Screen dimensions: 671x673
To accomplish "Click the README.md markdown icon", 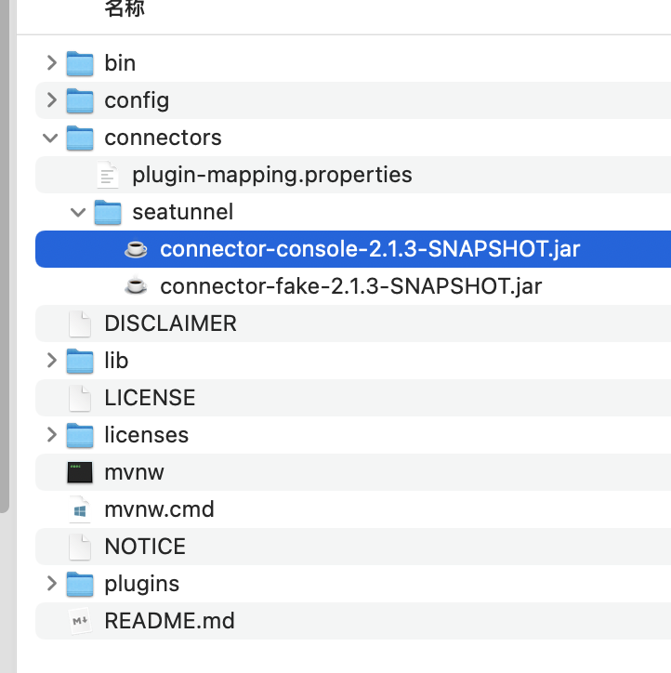I will (x=80, y=621).
